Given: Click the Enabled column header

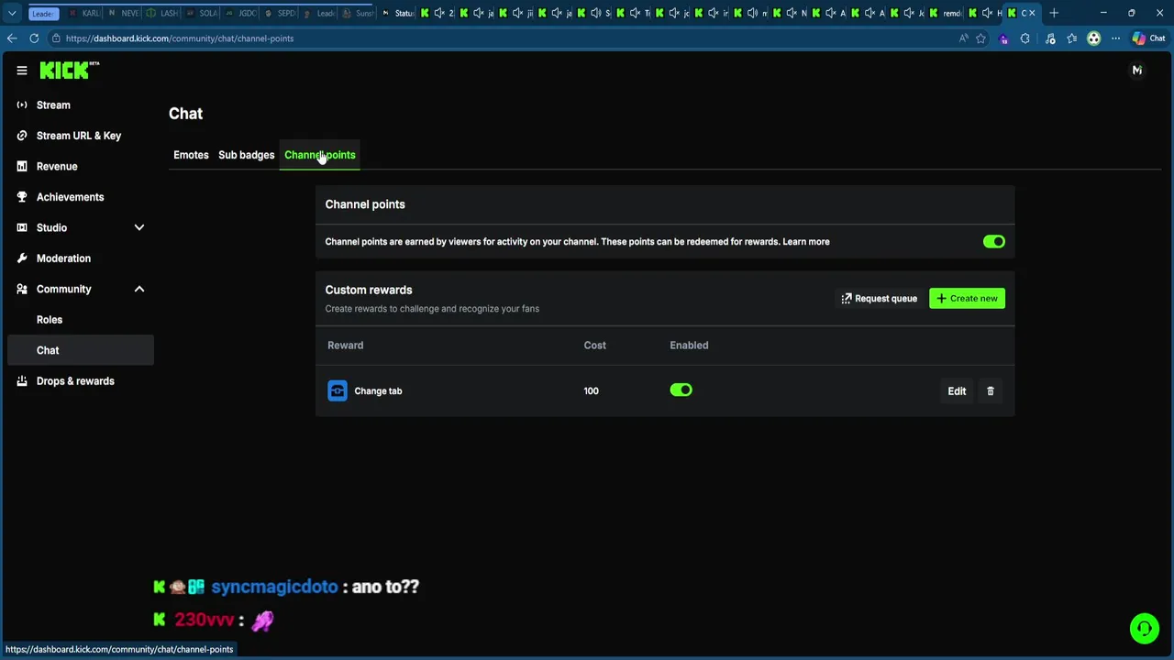Looking at the screenshot, I should point(689,346).
